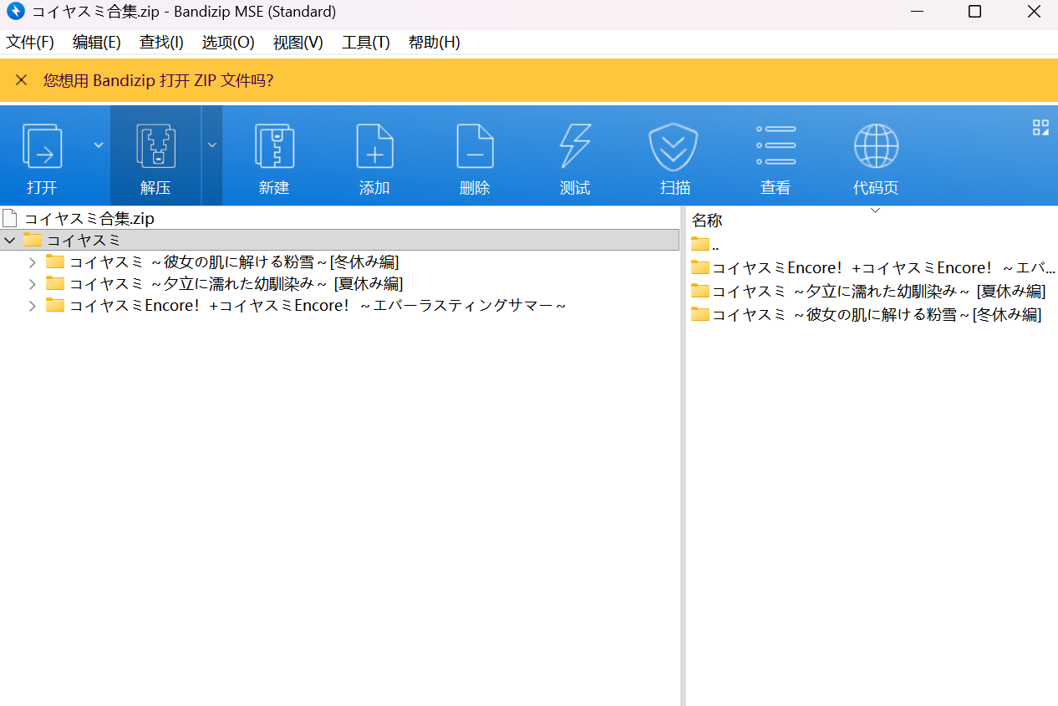Select tree folder 夕立に濡れた幼馴染み [夏休み編]
1058x706 pixels.
236,284
